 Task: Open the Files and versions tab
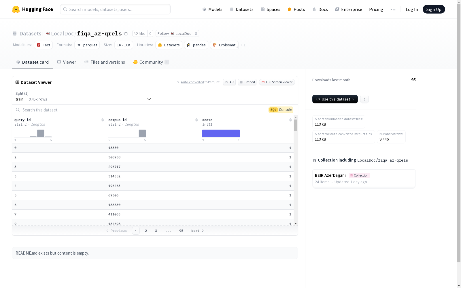point(105,62)
